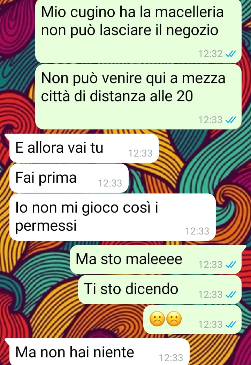
Task: Click read ticks beside 'Ti sto dicendo'
Action: click(231, 295)
